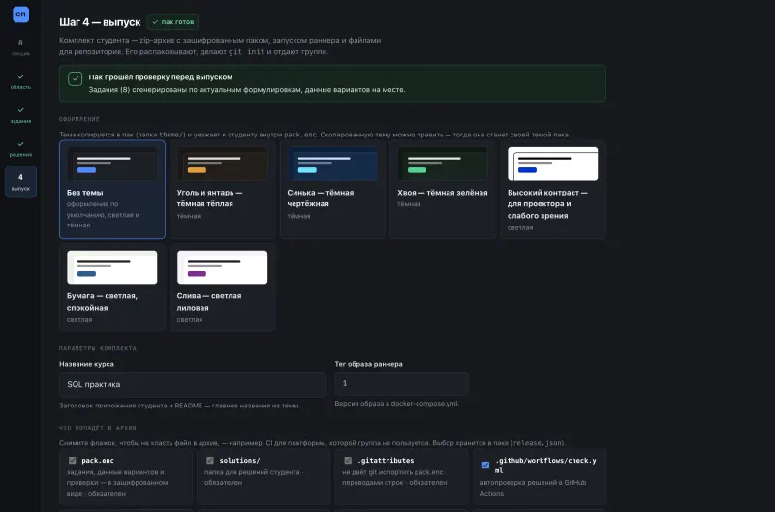Screen dimensions: 775x512
Task: Toggle the solutions/ checkbox
Action: [210, 460]
